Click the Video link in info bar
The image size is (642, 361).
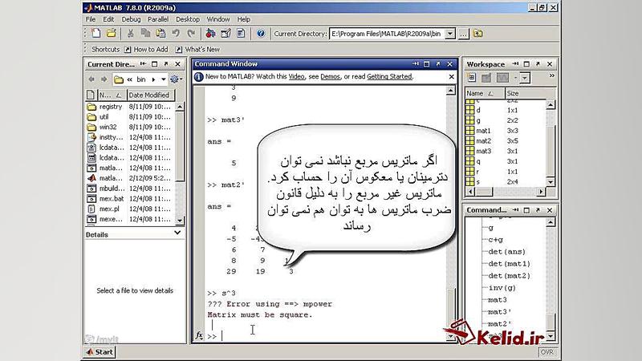click(296, 76)
